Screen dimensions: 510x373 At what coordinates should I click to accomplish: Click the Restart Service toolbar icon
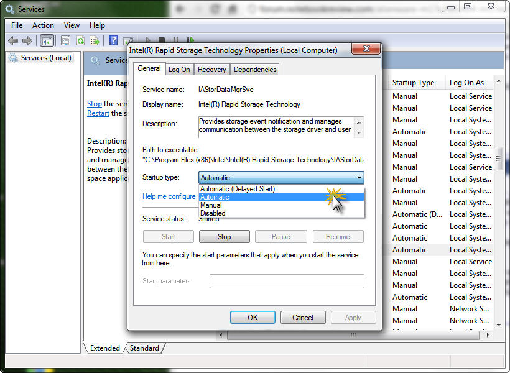(x=190, y=40)
